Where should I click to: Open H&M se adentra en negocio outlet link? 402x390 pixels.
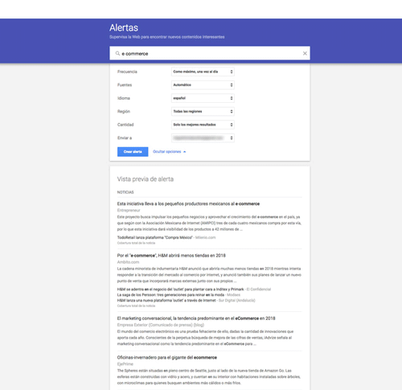180,289
